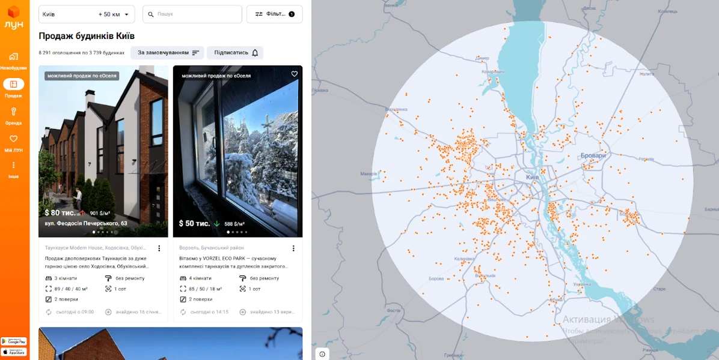
Task: Click the App Store badge
Action: tap(14, 352)
